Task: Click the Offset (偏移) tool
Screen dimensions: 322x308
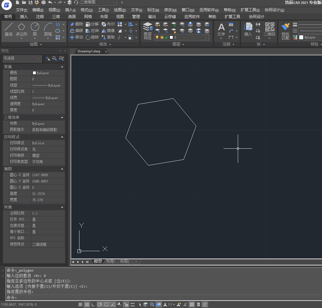Action: click(76, 31)
